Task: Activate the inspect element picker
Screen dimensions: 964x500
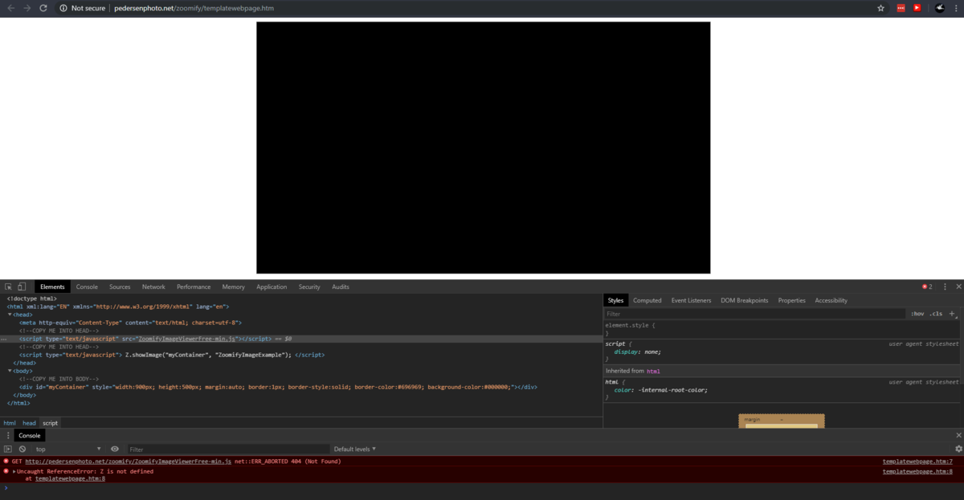Action: [8, 287]
